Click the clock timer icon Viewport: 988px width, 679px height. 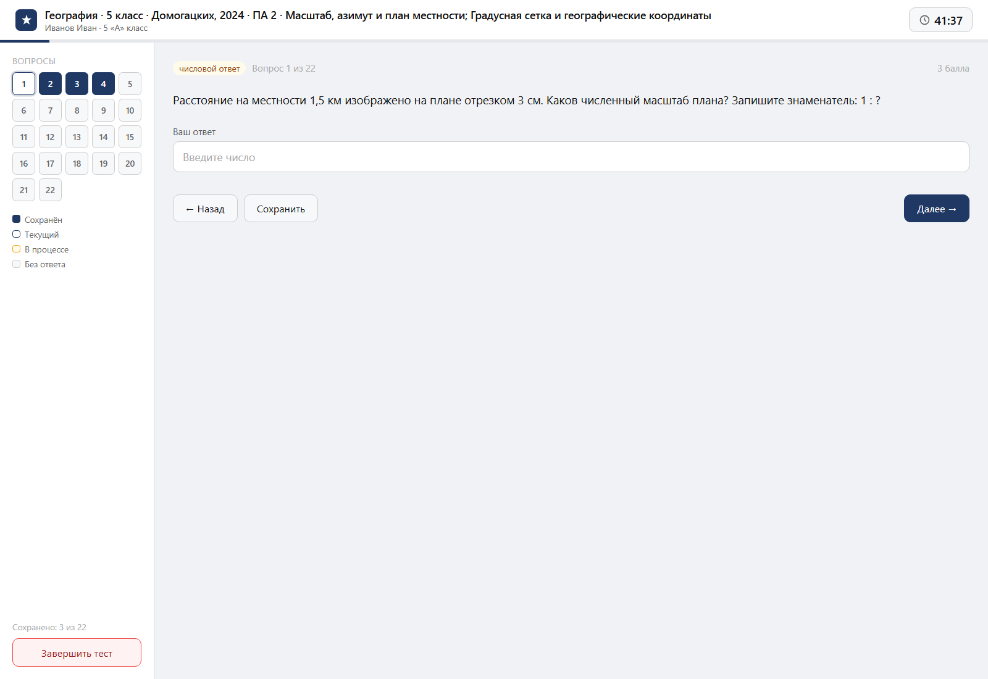pyautogui.click(x=924, y=20)
